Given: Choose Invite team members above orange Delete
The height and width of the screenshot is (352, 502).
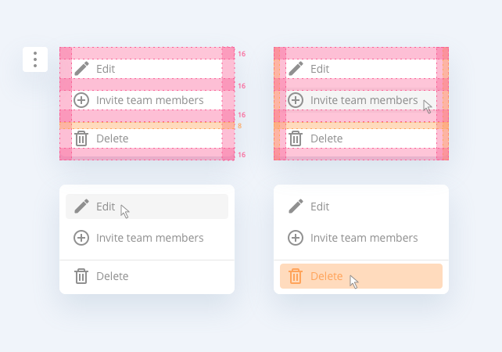Looking at the screenshot, I should 364,238.
